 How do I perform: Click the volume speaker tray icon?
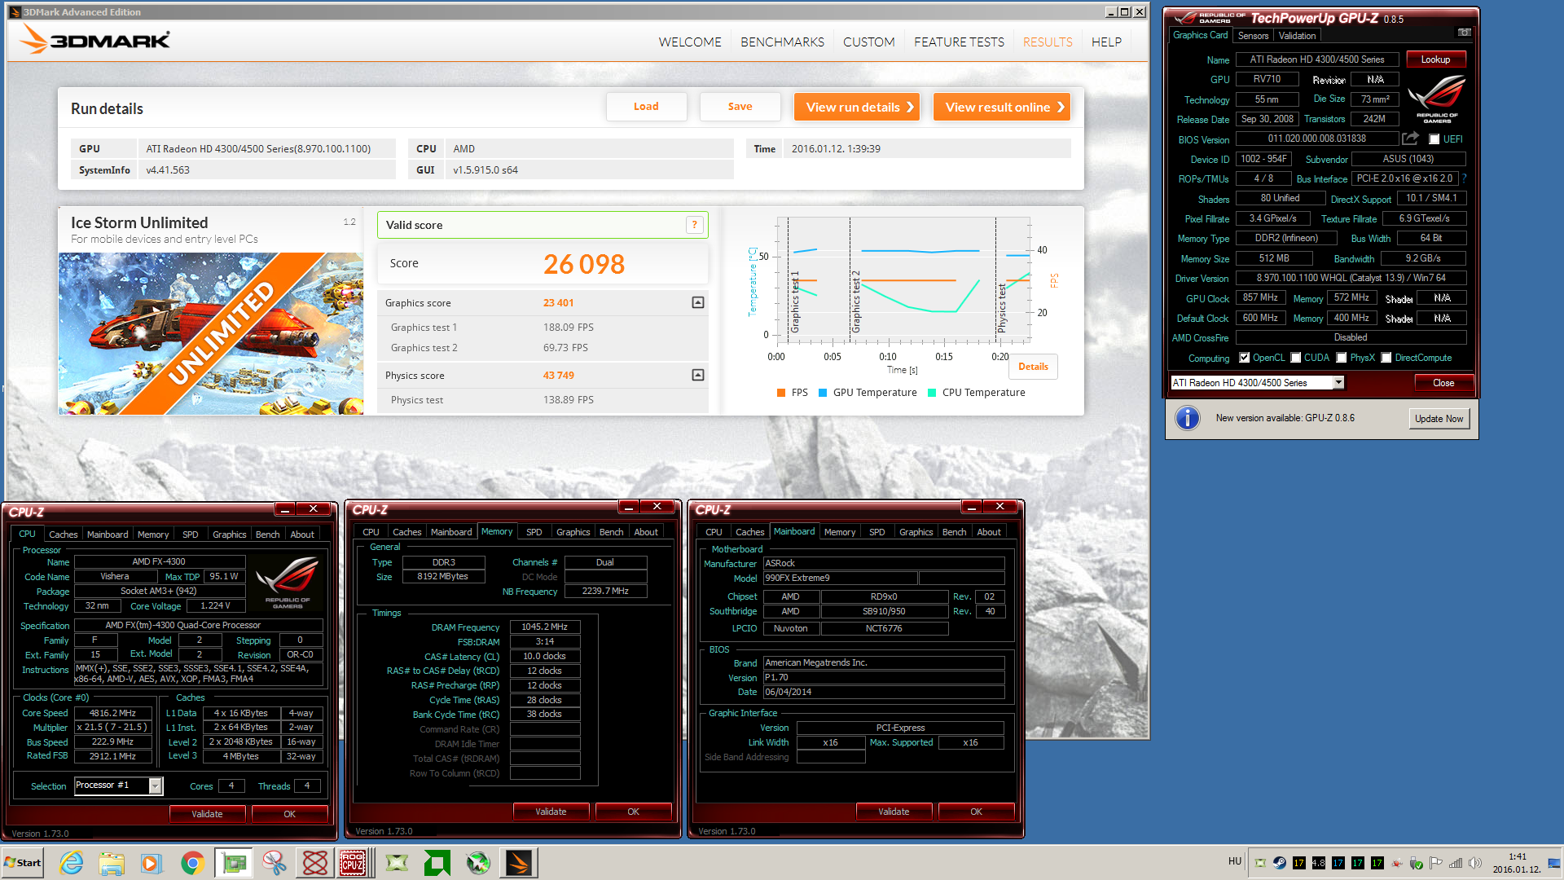(x=1475, y=863)
